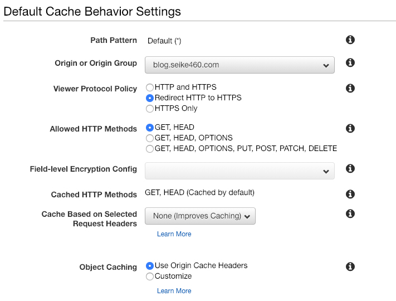Open Learn More link under Object Caching

[x=174, y=291]
